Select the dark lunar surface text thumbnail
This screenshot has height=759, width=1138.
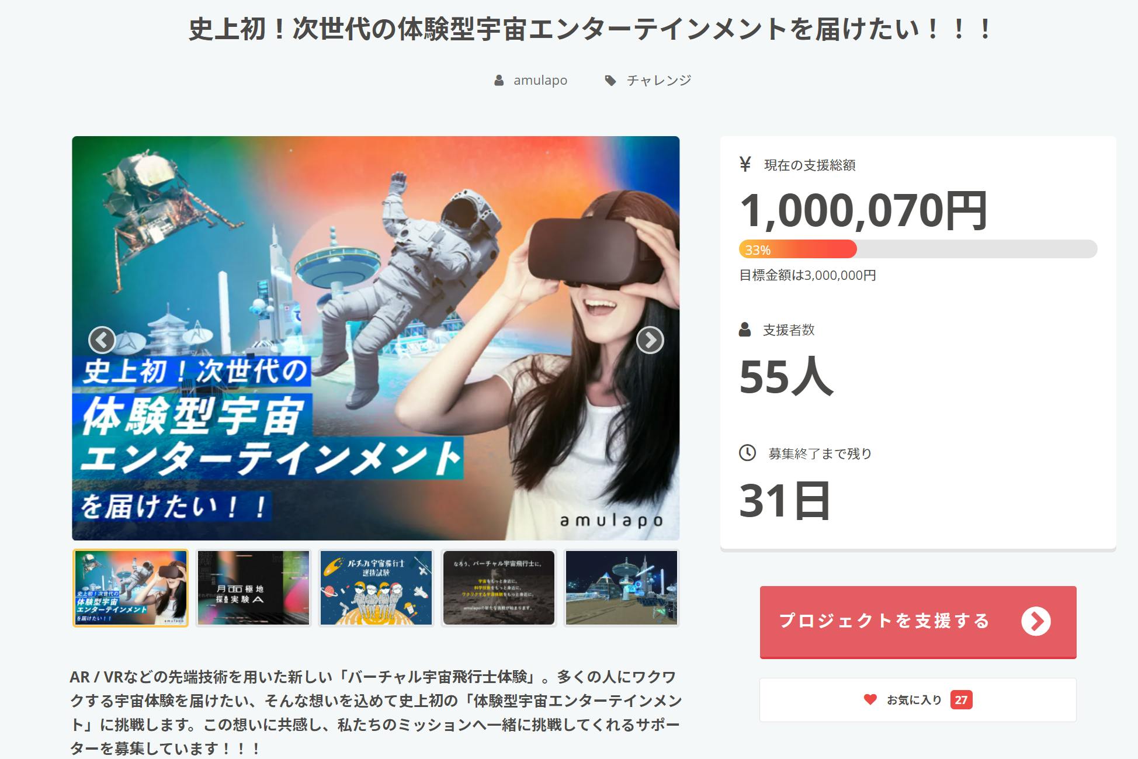coord(499,588)
